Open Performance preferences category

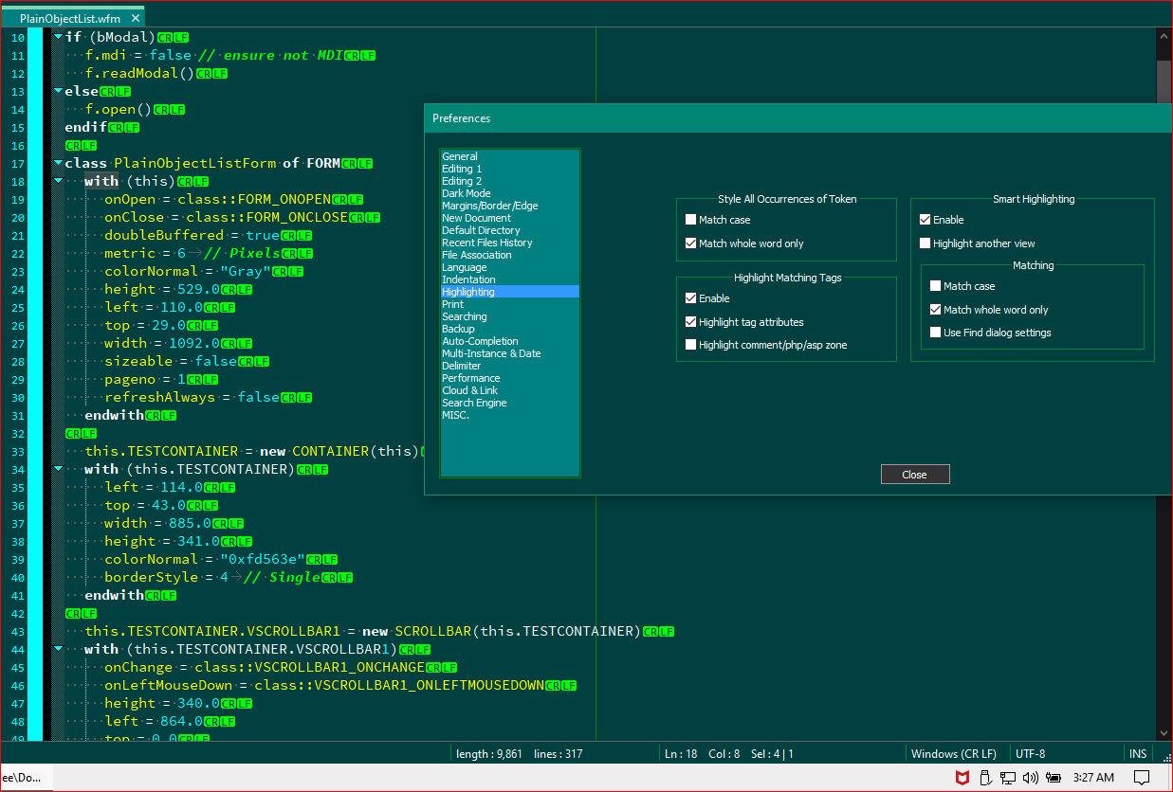point(510,378)
